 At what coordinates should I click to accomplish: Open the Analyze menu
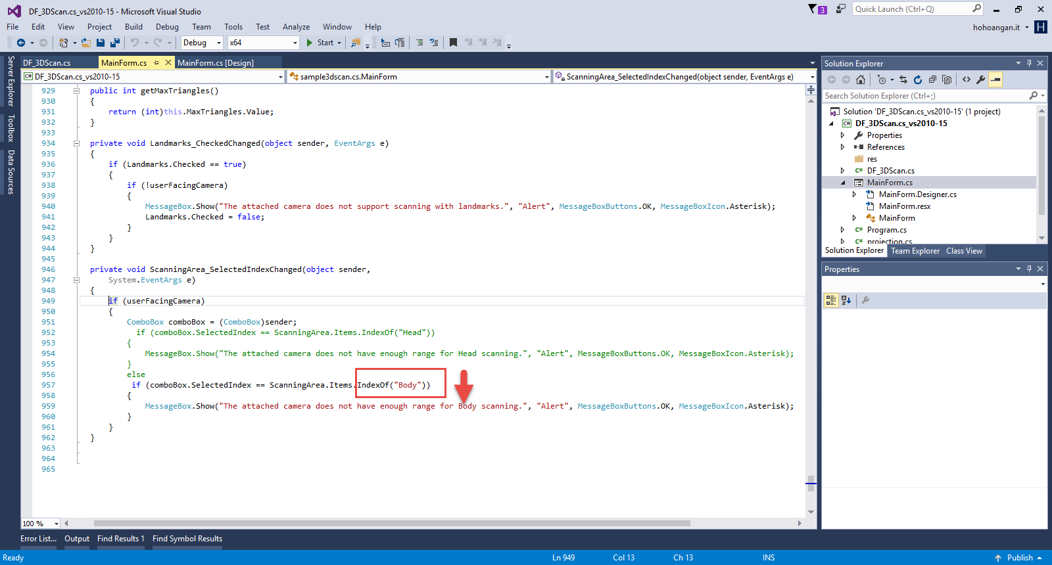(296, 27)
